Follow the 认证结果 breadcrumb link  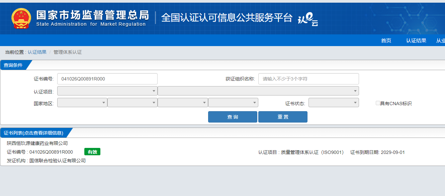click(37, 52)
